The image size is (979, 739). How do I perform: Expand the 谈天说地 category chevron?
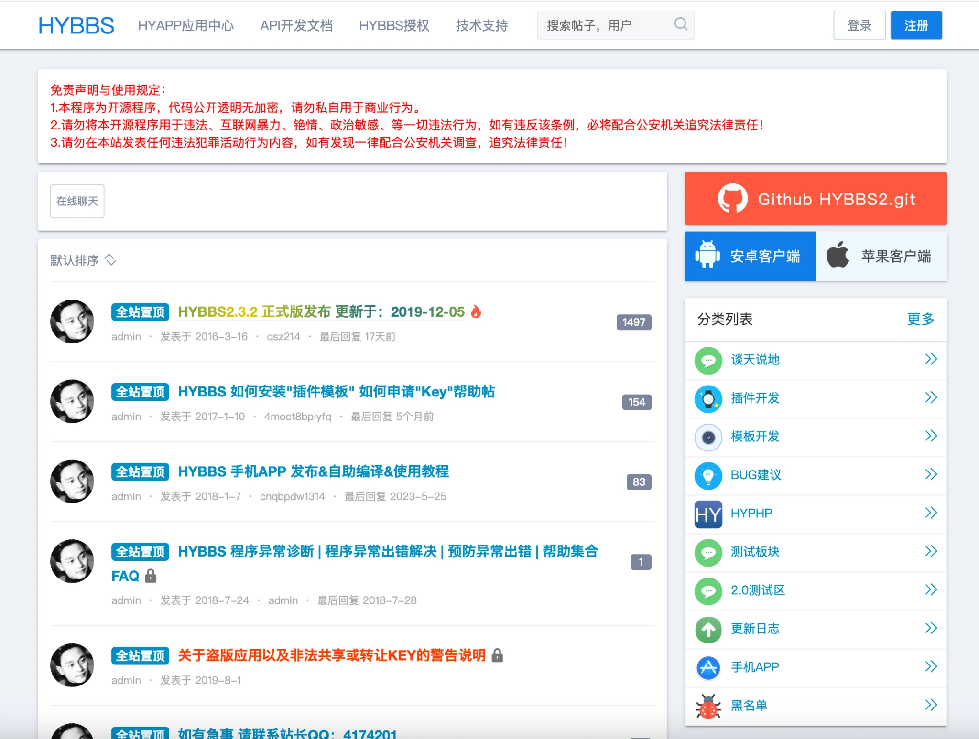coord(931,359)
